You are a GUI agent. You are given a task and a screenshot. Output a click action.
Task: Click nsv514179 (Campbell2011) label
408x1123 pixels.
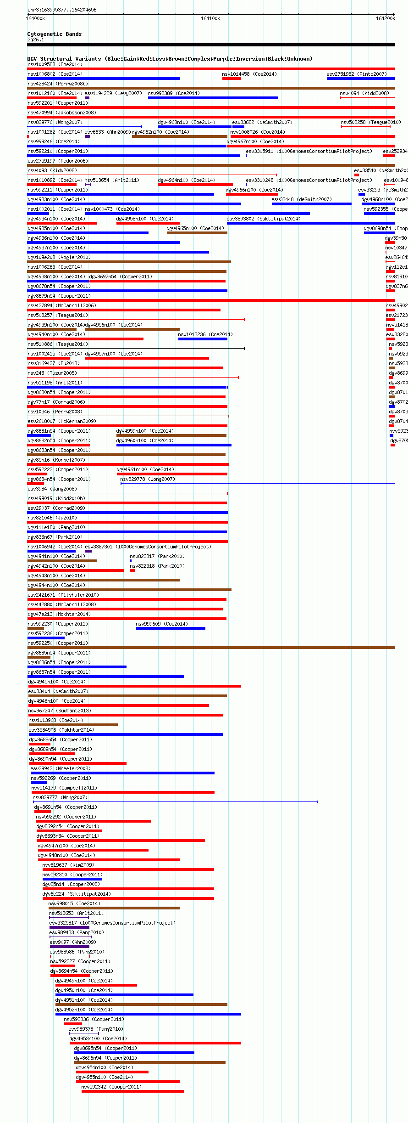64,788
